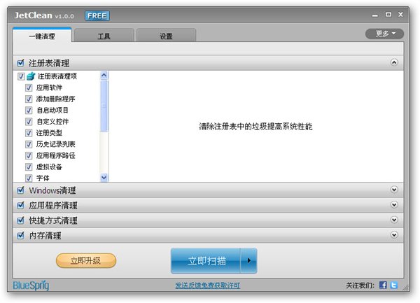
Task: Open the Twitter follow icon
Action: (x=393, y=285)
